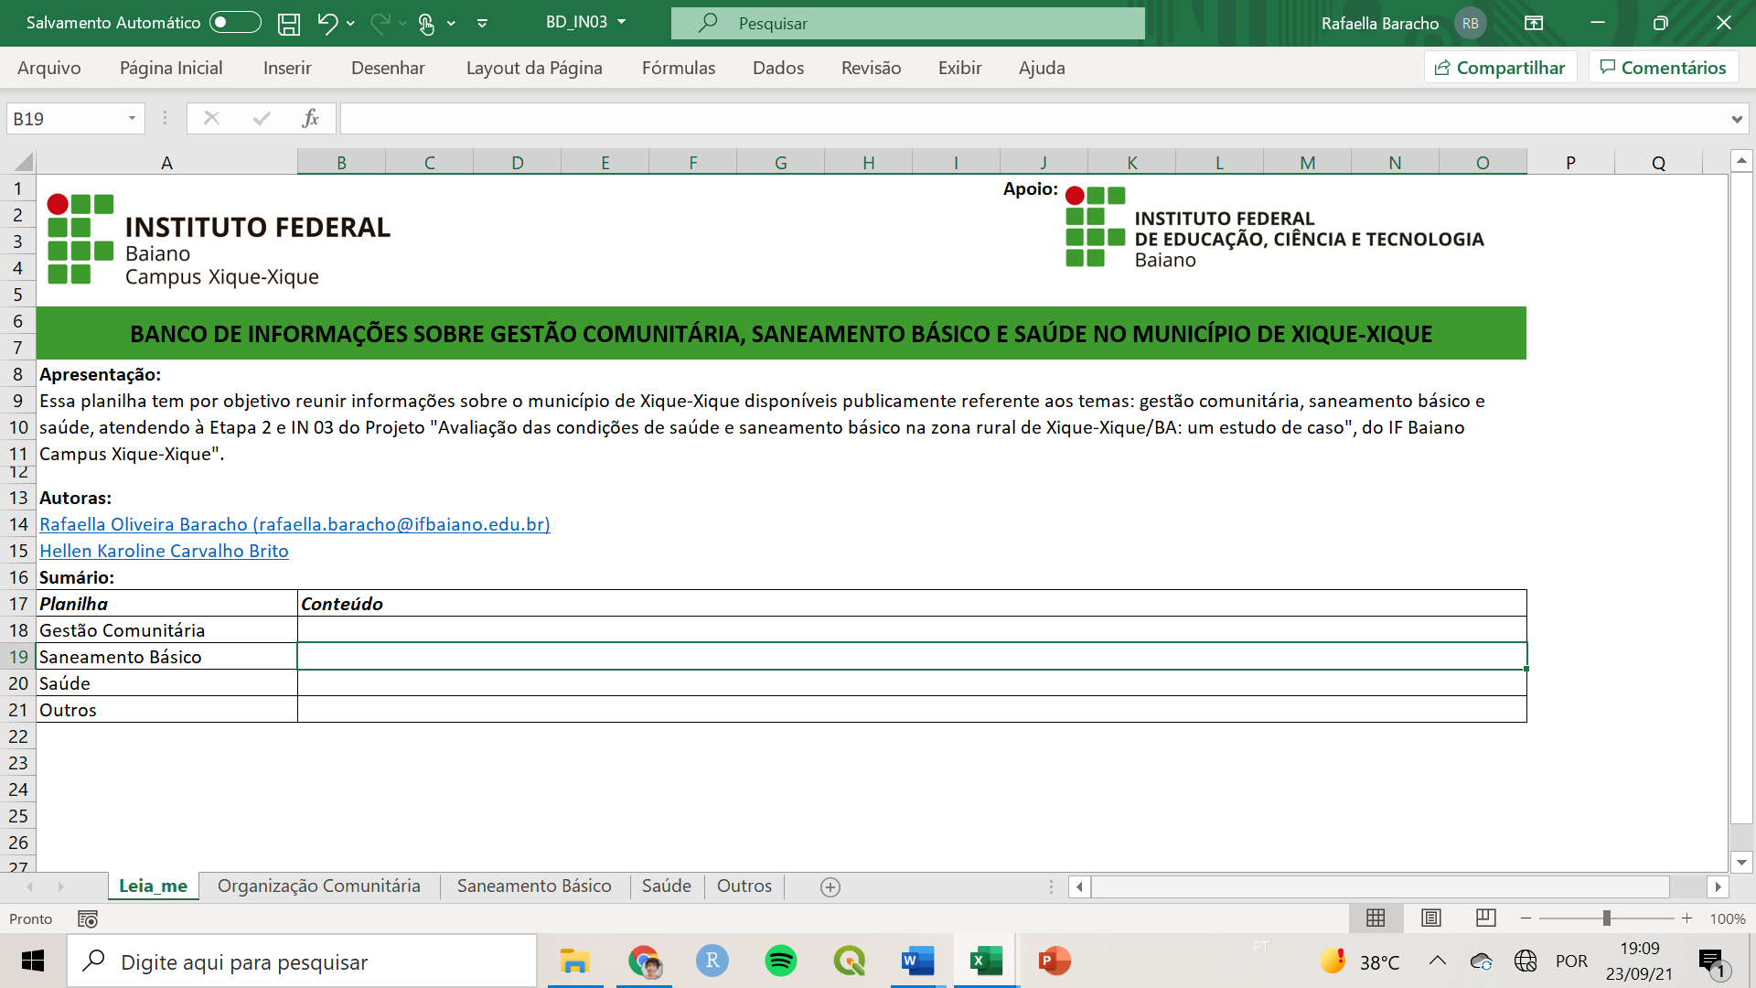The width and height of the screenshot is (1756, 988).
Task: Click the Save icon in title bar
Action: (289, 24)
